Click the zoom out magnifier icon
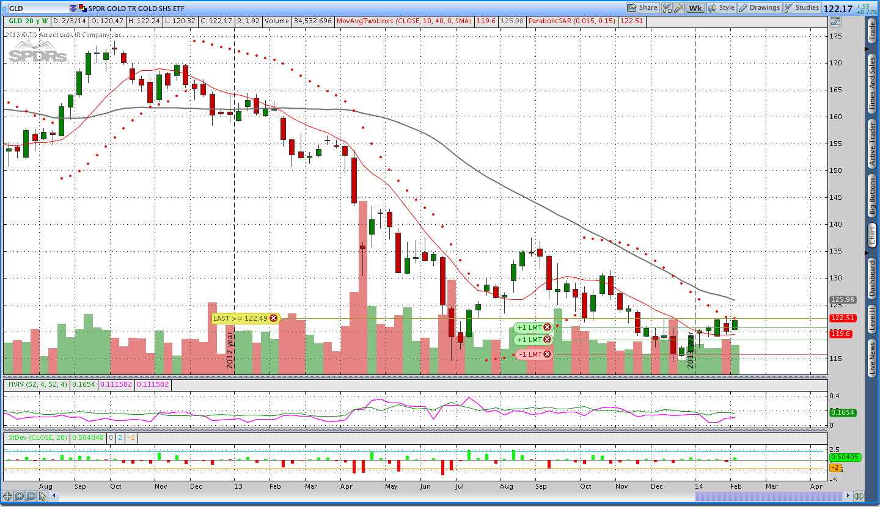This screenshot has width=880, height=507. (31, 496)
